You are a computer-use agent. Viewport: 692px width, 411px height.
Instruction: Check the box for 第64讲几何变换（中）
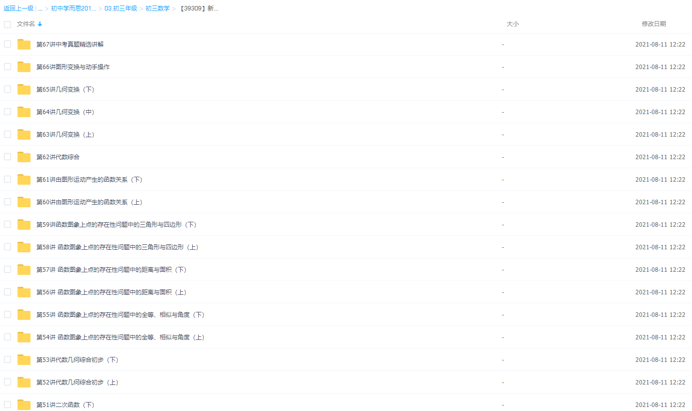point(8,112)
